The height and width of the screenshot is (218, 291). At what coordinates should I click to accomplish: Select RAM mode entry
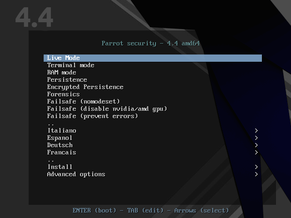tap(61, 73)
